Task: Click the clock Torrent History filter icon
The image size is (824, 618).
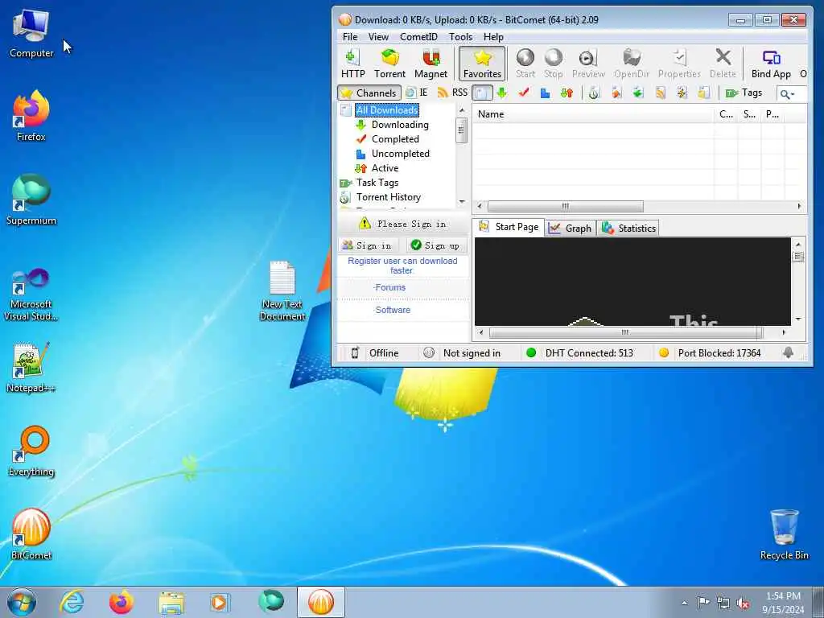Action: (x=594, y=93)
